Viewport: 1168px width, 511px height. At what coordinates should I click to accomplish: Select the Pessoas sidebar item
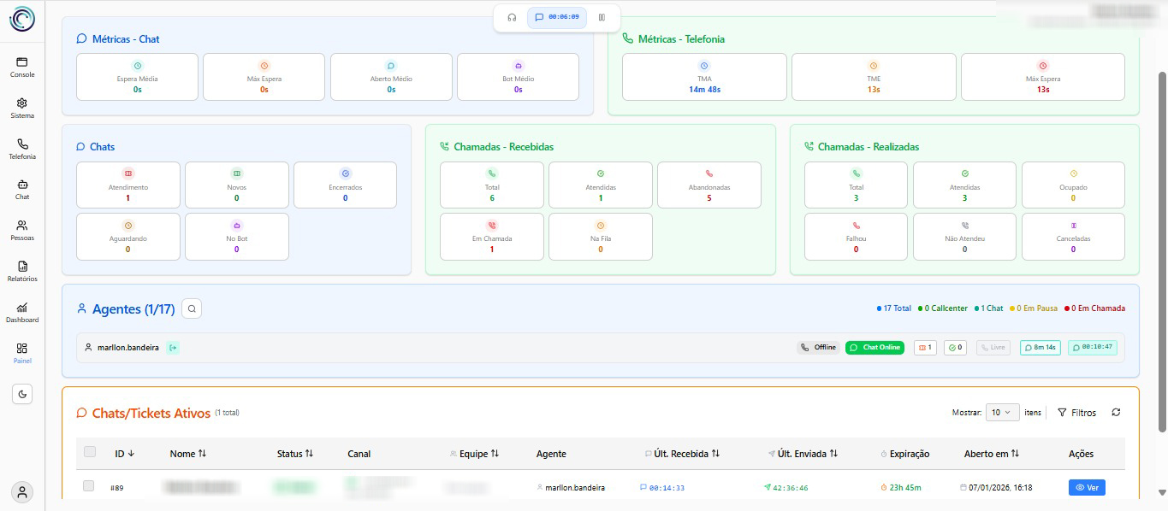pyautogui.click(x=22, y=230)
